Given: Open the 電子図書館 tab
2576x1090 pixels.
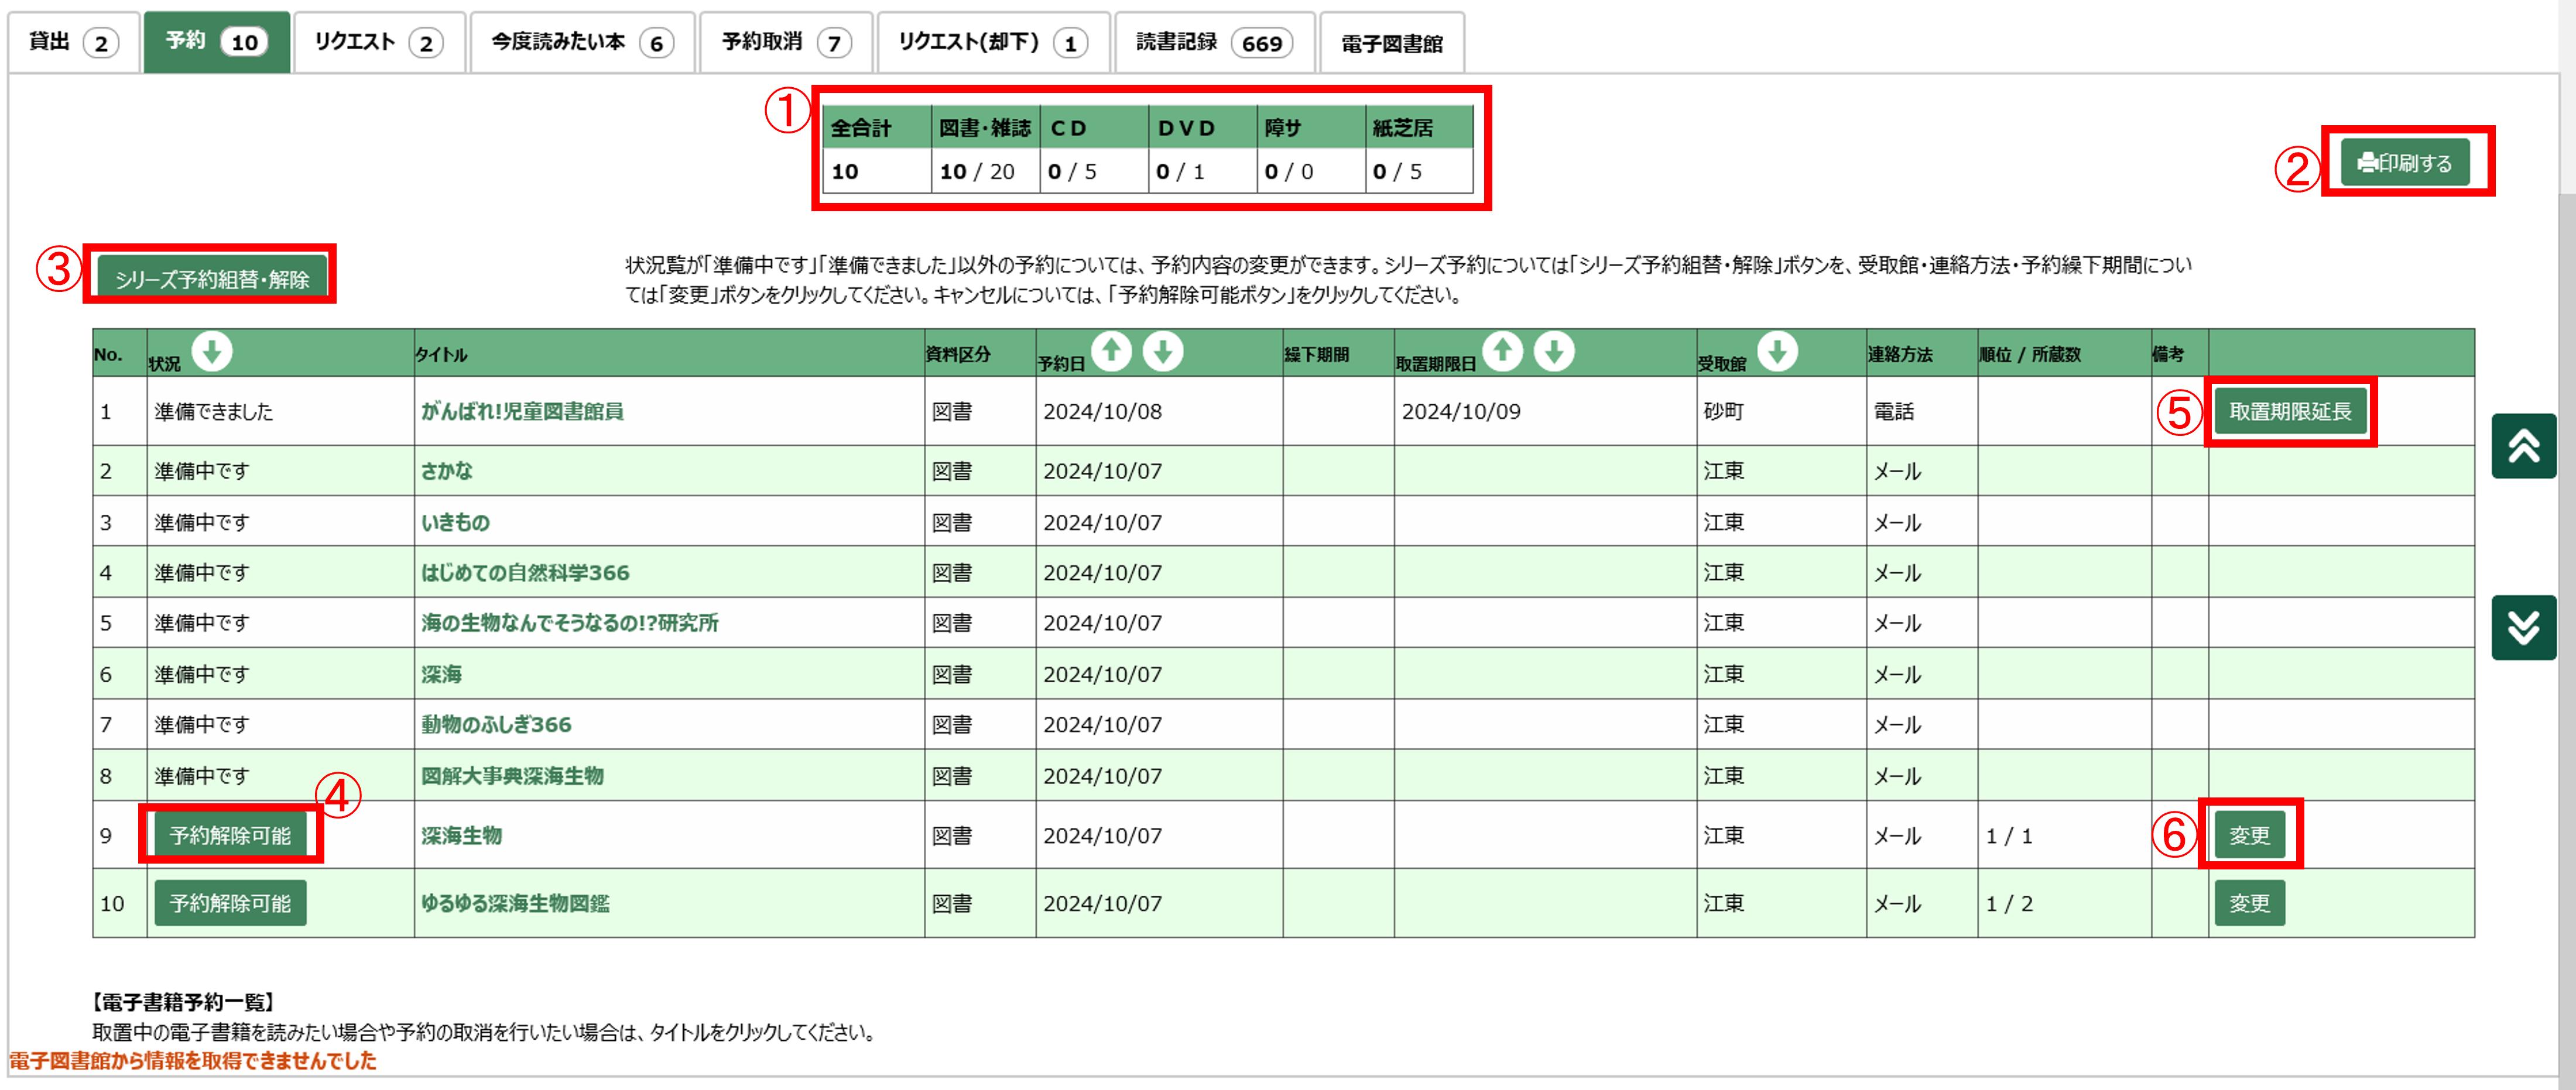Looking at the screenshot, I should [1391, 44].
